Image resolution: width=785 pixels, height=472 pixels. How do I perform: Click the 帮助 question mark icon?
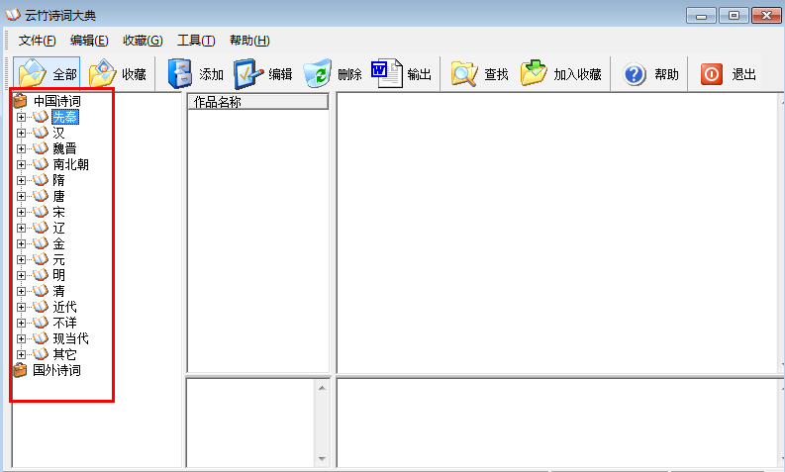coord(635,74)
